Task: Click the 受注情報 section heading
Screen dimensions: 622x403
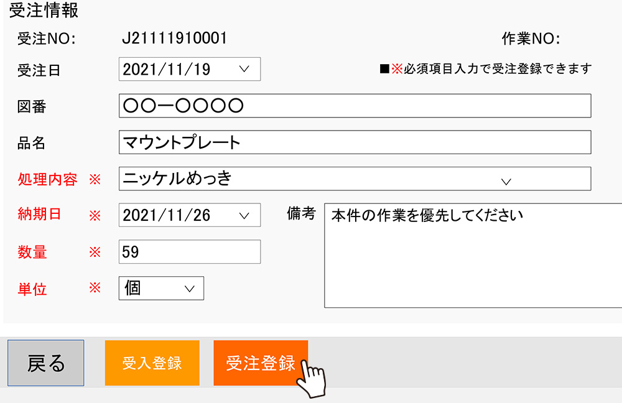Action: pos(44,11)
